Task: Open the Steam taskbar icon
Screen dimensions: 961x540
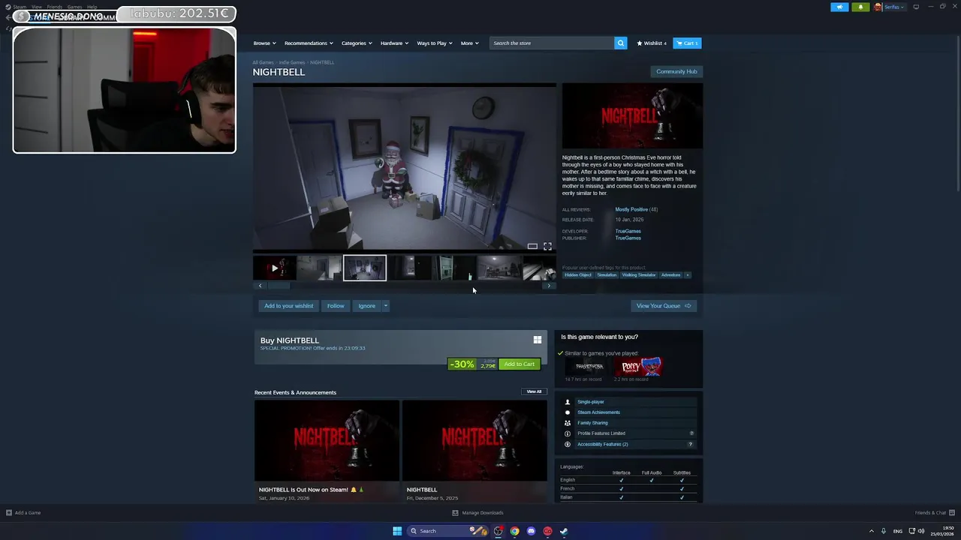Action: click(x=564, y=531)
